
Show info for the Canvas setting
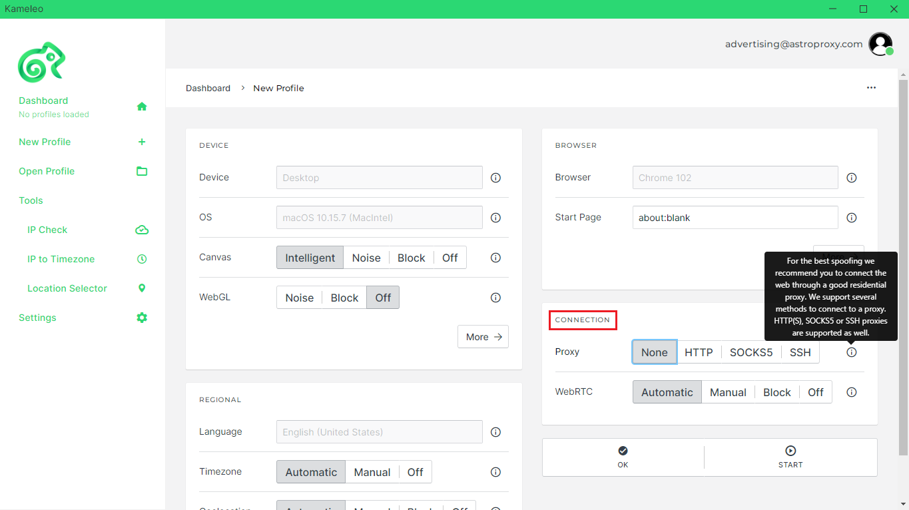[495, 258]
